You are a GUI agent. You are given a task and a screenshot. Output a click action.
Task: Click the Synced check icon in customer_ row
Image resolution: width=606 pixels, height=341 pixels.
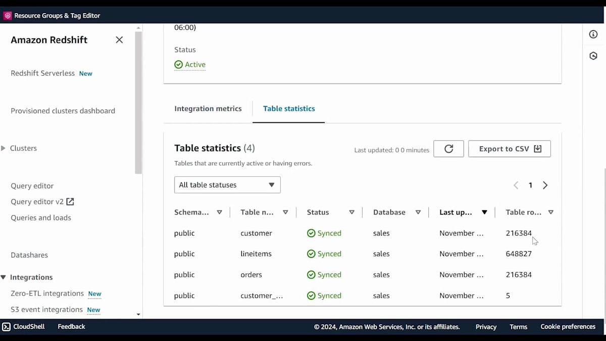click(x=311, y=296)
